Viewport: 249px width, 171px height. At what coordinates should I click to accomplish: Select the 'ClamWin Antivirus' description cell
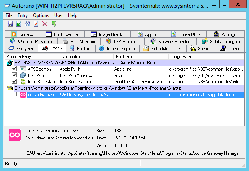tap(76, 75)
